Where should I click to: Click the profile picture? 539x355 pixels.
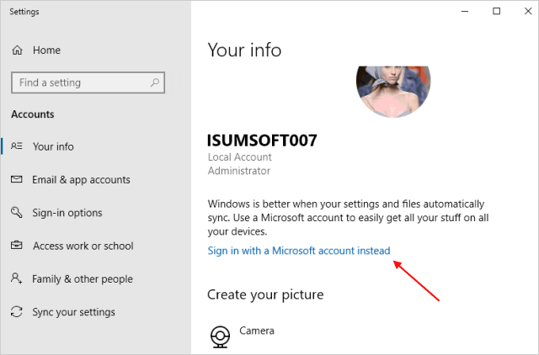pyautogui.click(x=393, y=92)
